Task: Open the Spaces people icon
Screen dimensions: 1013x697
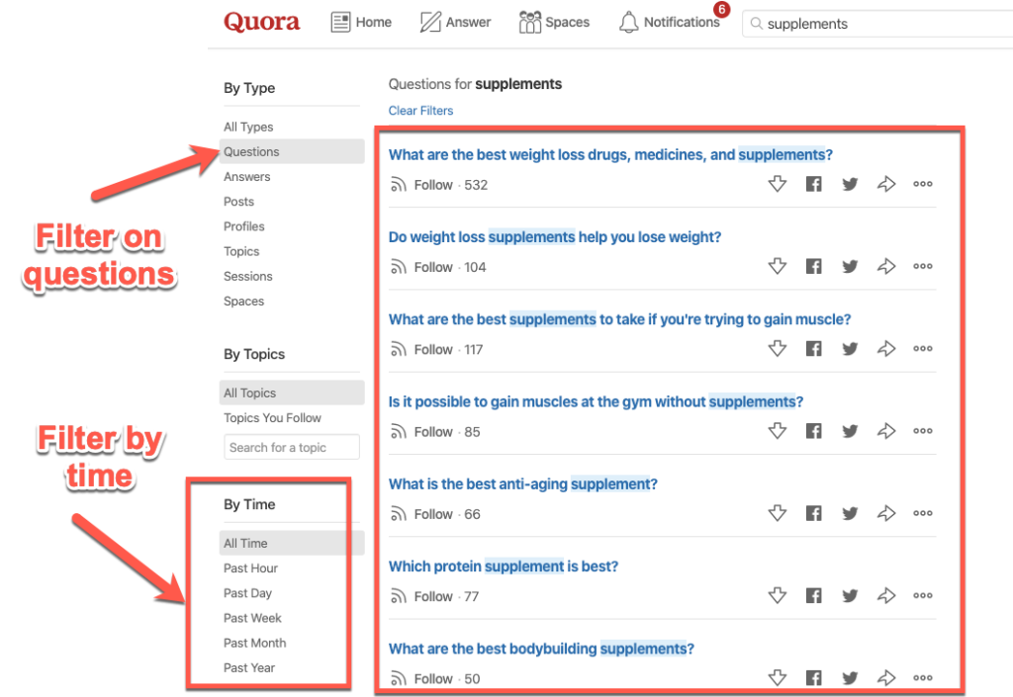Action: click(530, 22)
